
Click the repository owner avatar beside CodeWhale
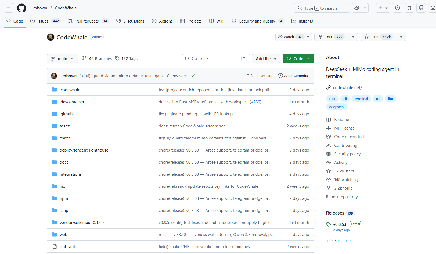(51, 37)
